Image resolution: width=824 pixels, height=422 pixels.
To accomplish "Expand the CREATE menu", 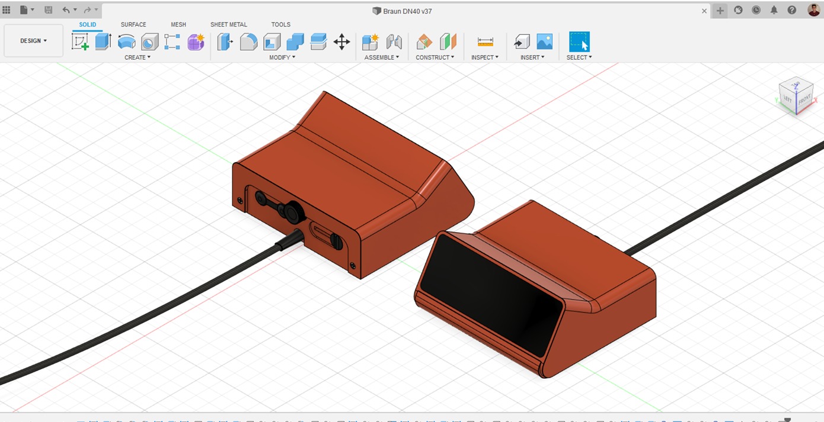I will pos(138,57).
